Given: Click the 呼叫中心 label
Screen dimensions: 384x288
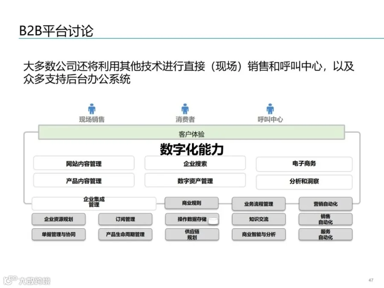Looking at the screenshot, I should click(270, 119).
